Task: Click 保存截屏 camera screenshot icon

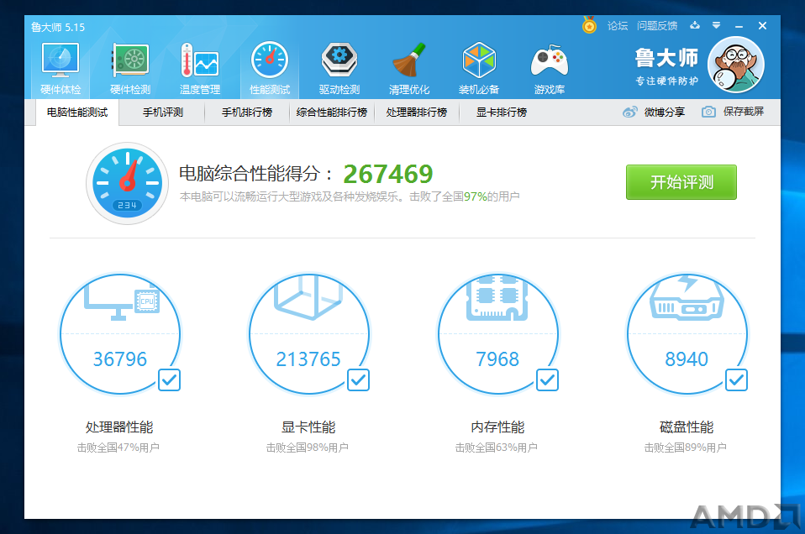Action: 708,112
